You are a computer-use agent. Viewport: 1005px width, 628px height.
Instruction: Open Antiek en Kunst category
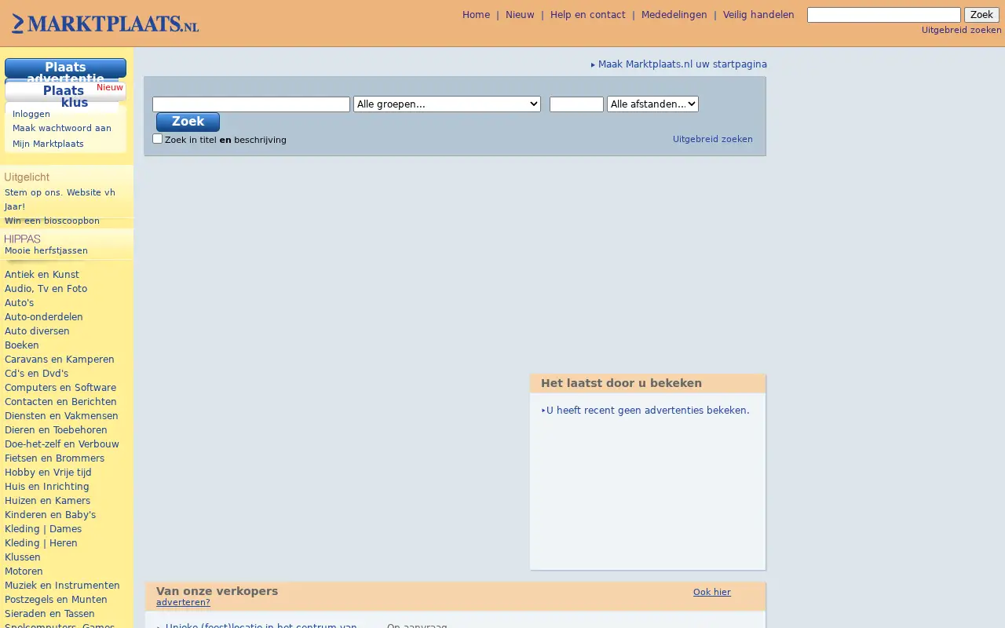click(x=42, y=275)
